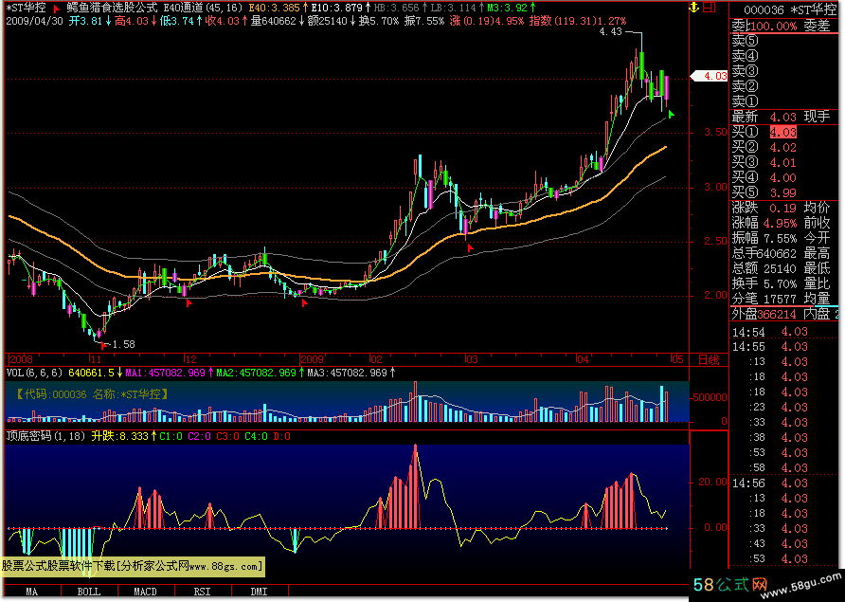Click the M3:3.92 value in the header
The height and width of the screenshot is (602, 845).
click(x=507, y=9)
